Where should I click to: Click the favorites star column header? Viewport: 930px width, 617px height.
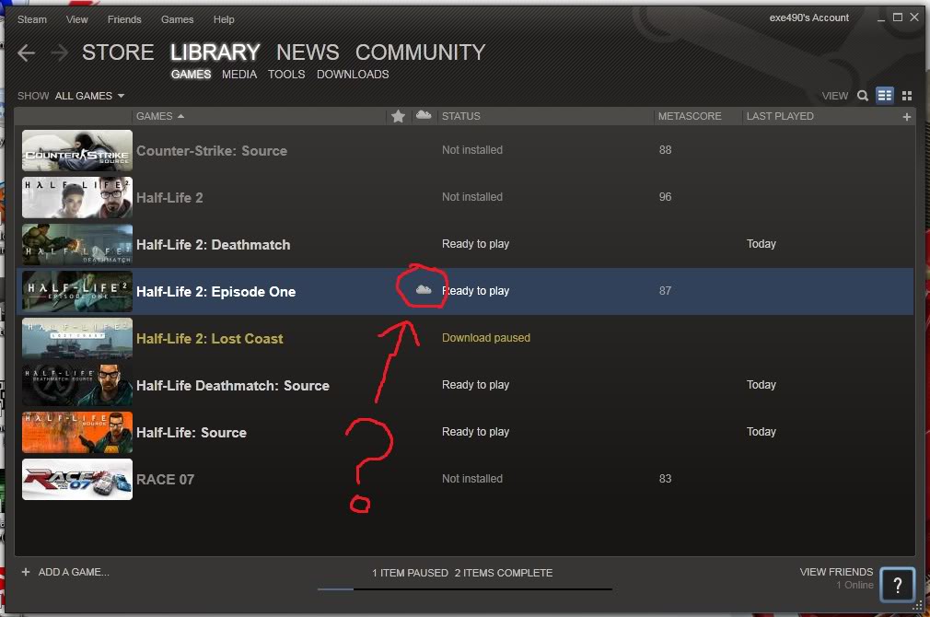tap(398, 116)
